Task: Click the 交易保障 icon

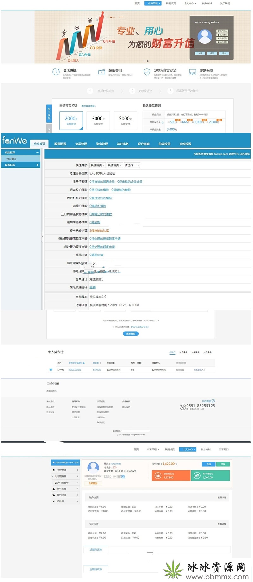Action: click(192, 73)
